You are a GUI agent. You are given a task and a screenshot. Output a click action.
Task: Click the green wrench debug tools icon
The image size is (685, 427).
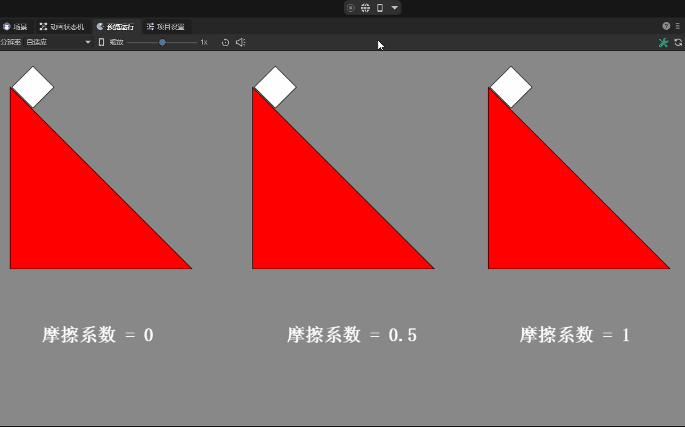pyautogui.click(x=664, y=42)
